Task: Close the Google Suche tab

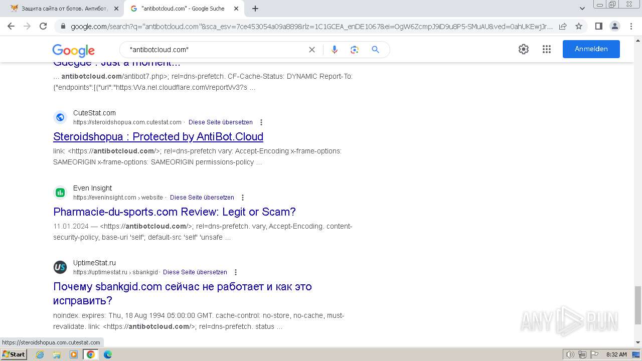Action: [x=236, y=9]
